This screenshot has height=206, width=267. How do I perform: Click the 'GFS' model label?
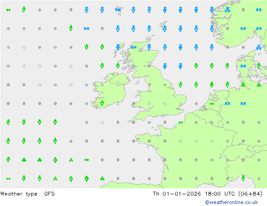(49, 193)
